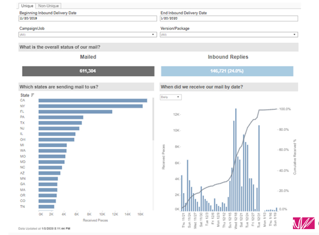The image size is (319, 235).
Task: Switch to the Non-Unique tab
Action: (48, 6)
